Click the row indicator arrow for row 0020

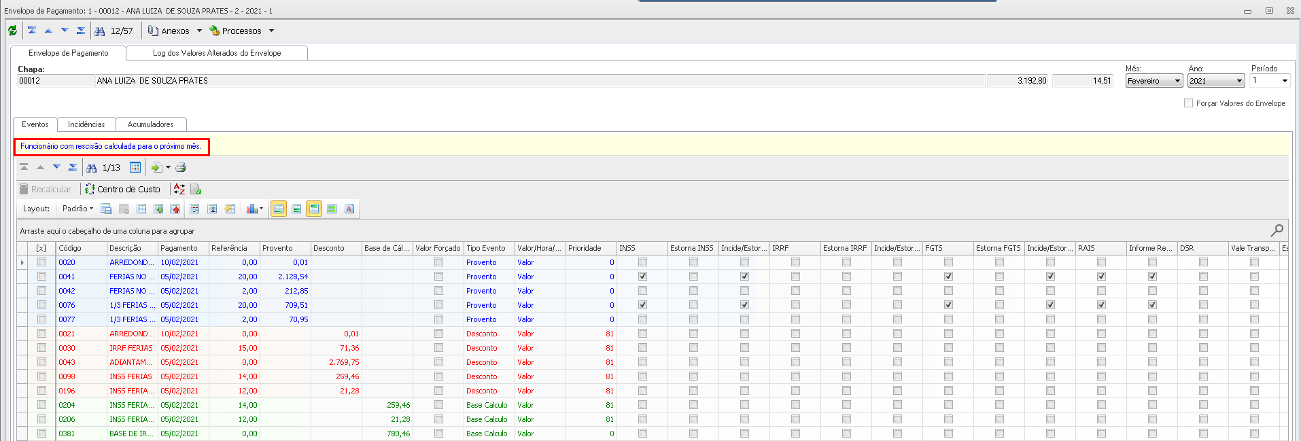click(22, 262)
